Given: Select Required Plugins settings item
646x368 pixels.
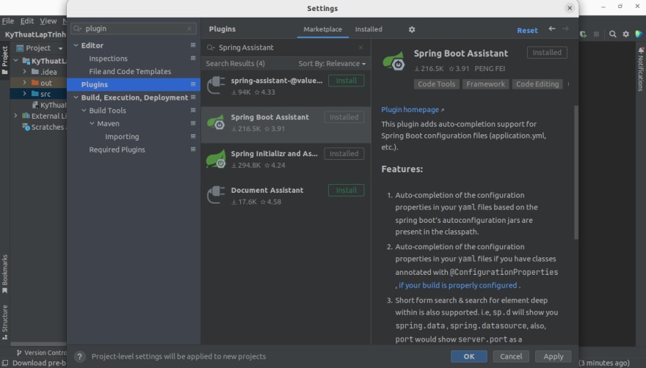Looking at the screenshot, I should (x=117, y=150).
